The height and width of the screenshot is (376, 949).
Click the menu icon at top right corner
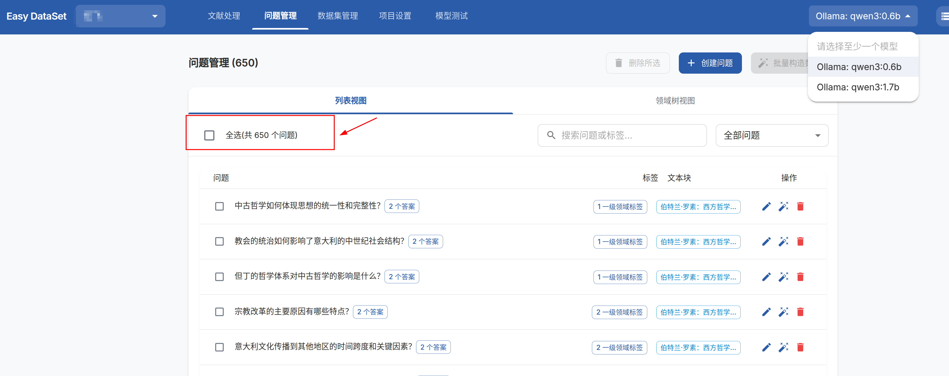click(x=944, y=16)
